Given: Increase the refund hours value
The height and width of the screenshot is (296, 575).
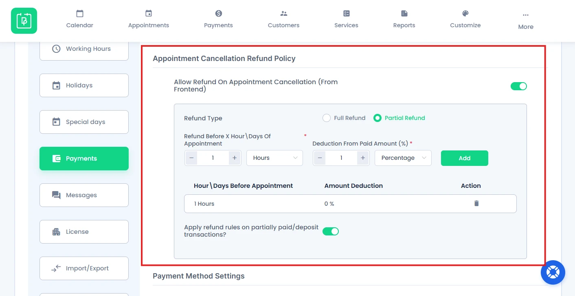Looking at the screenshot, I should click(x=234, y=158).
